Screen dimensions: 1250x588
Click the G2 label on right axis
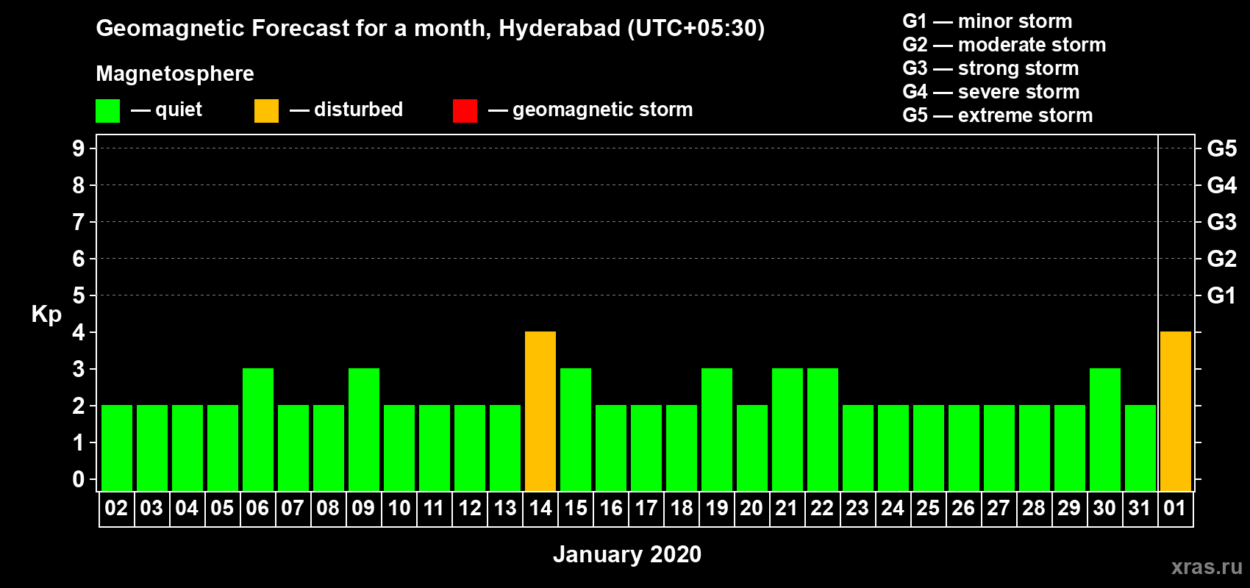[1222, 259]
